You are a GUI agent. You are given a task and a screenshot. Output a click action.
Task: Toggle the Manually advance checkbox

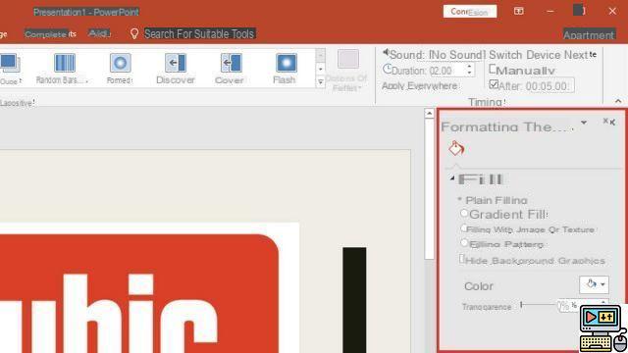[x=493, y=69]
